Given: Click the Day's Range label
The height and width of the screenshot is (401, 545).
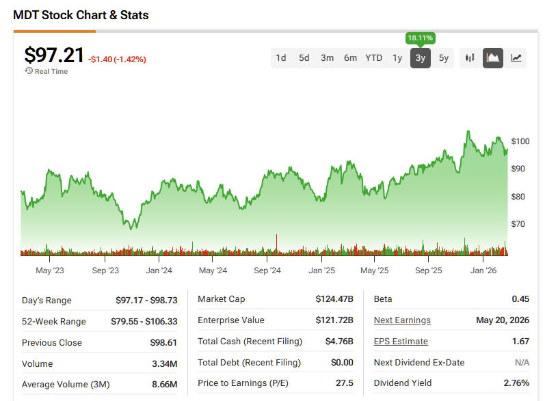Looking at the screenshot, I should [x=46, y=301].
